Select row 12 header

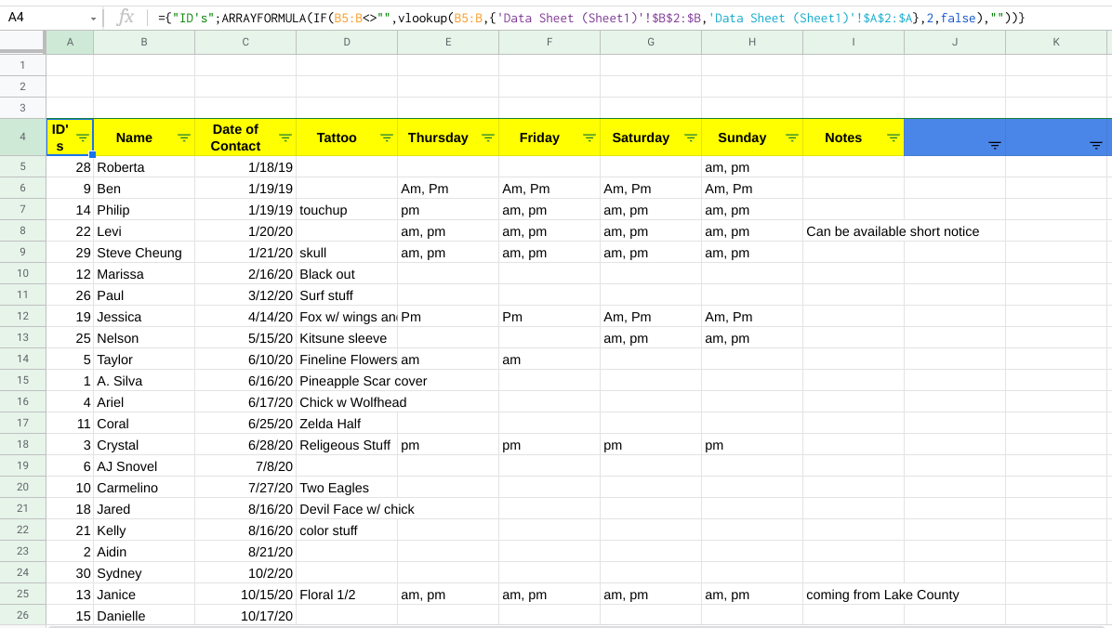(x=22, y=316)
